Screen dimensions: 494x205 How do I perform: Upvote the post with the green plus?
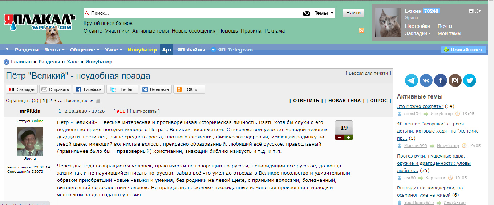348,138
